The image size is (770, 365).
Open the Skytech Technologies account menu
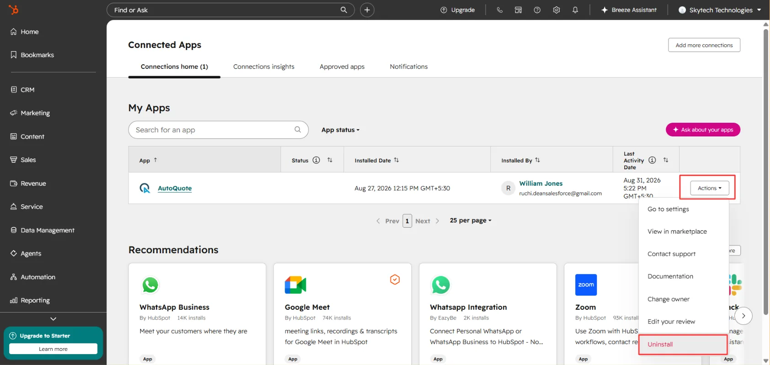point(720,10)
